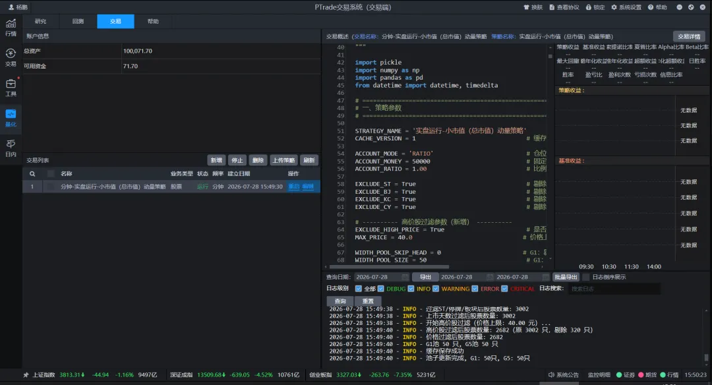Open the 帮助 tab
Viewport: 712px width, 385px height.
coord(153,21)
